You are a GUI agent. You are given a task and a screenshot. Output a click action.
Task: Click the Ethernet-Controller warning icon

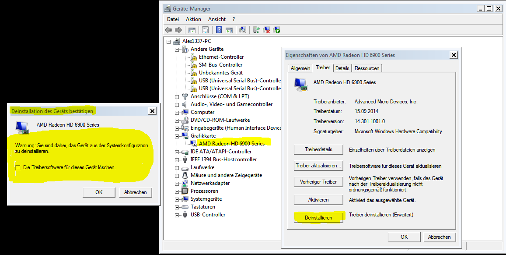click(x=194, y=57)
